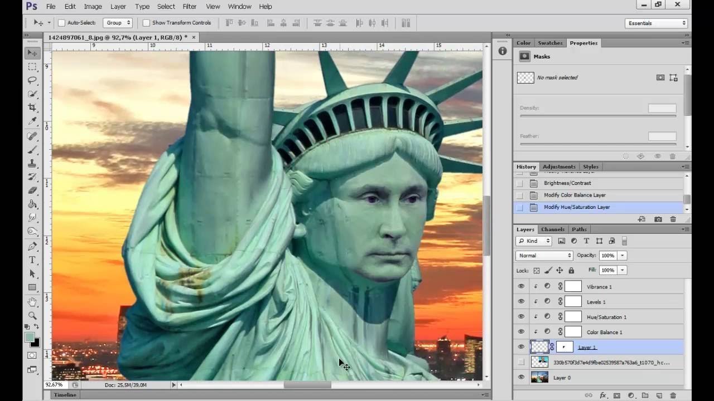Click the foreground color swatch
714x401 pixels.
(30, 338)
